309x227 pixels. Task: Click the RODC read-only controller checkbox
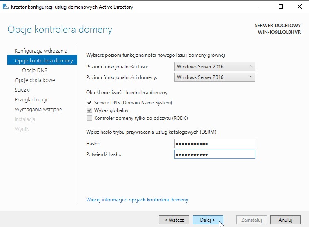point(89,118)
